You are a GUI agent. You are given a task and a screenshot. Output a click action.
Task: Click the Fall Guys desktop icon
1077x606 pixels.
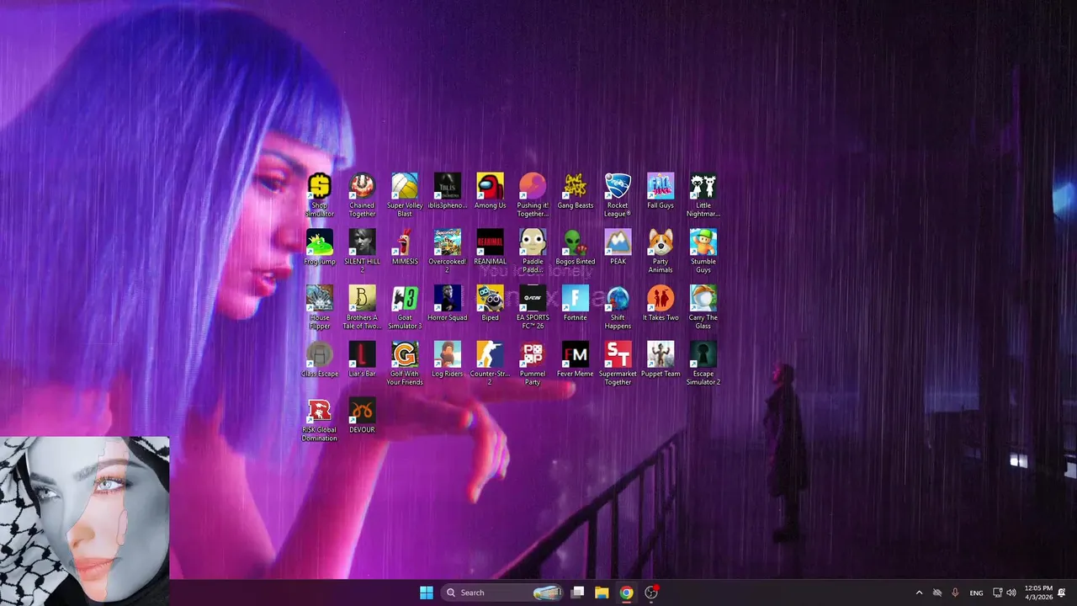(x=661, y=191)
